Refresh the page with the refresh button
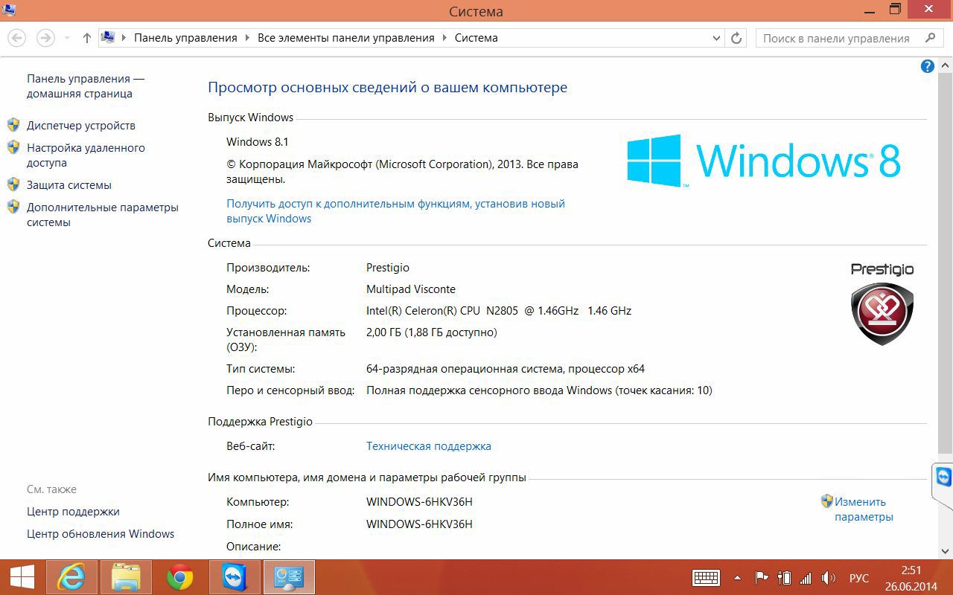Screen dimensions: 953x595 tap(736, 38)
